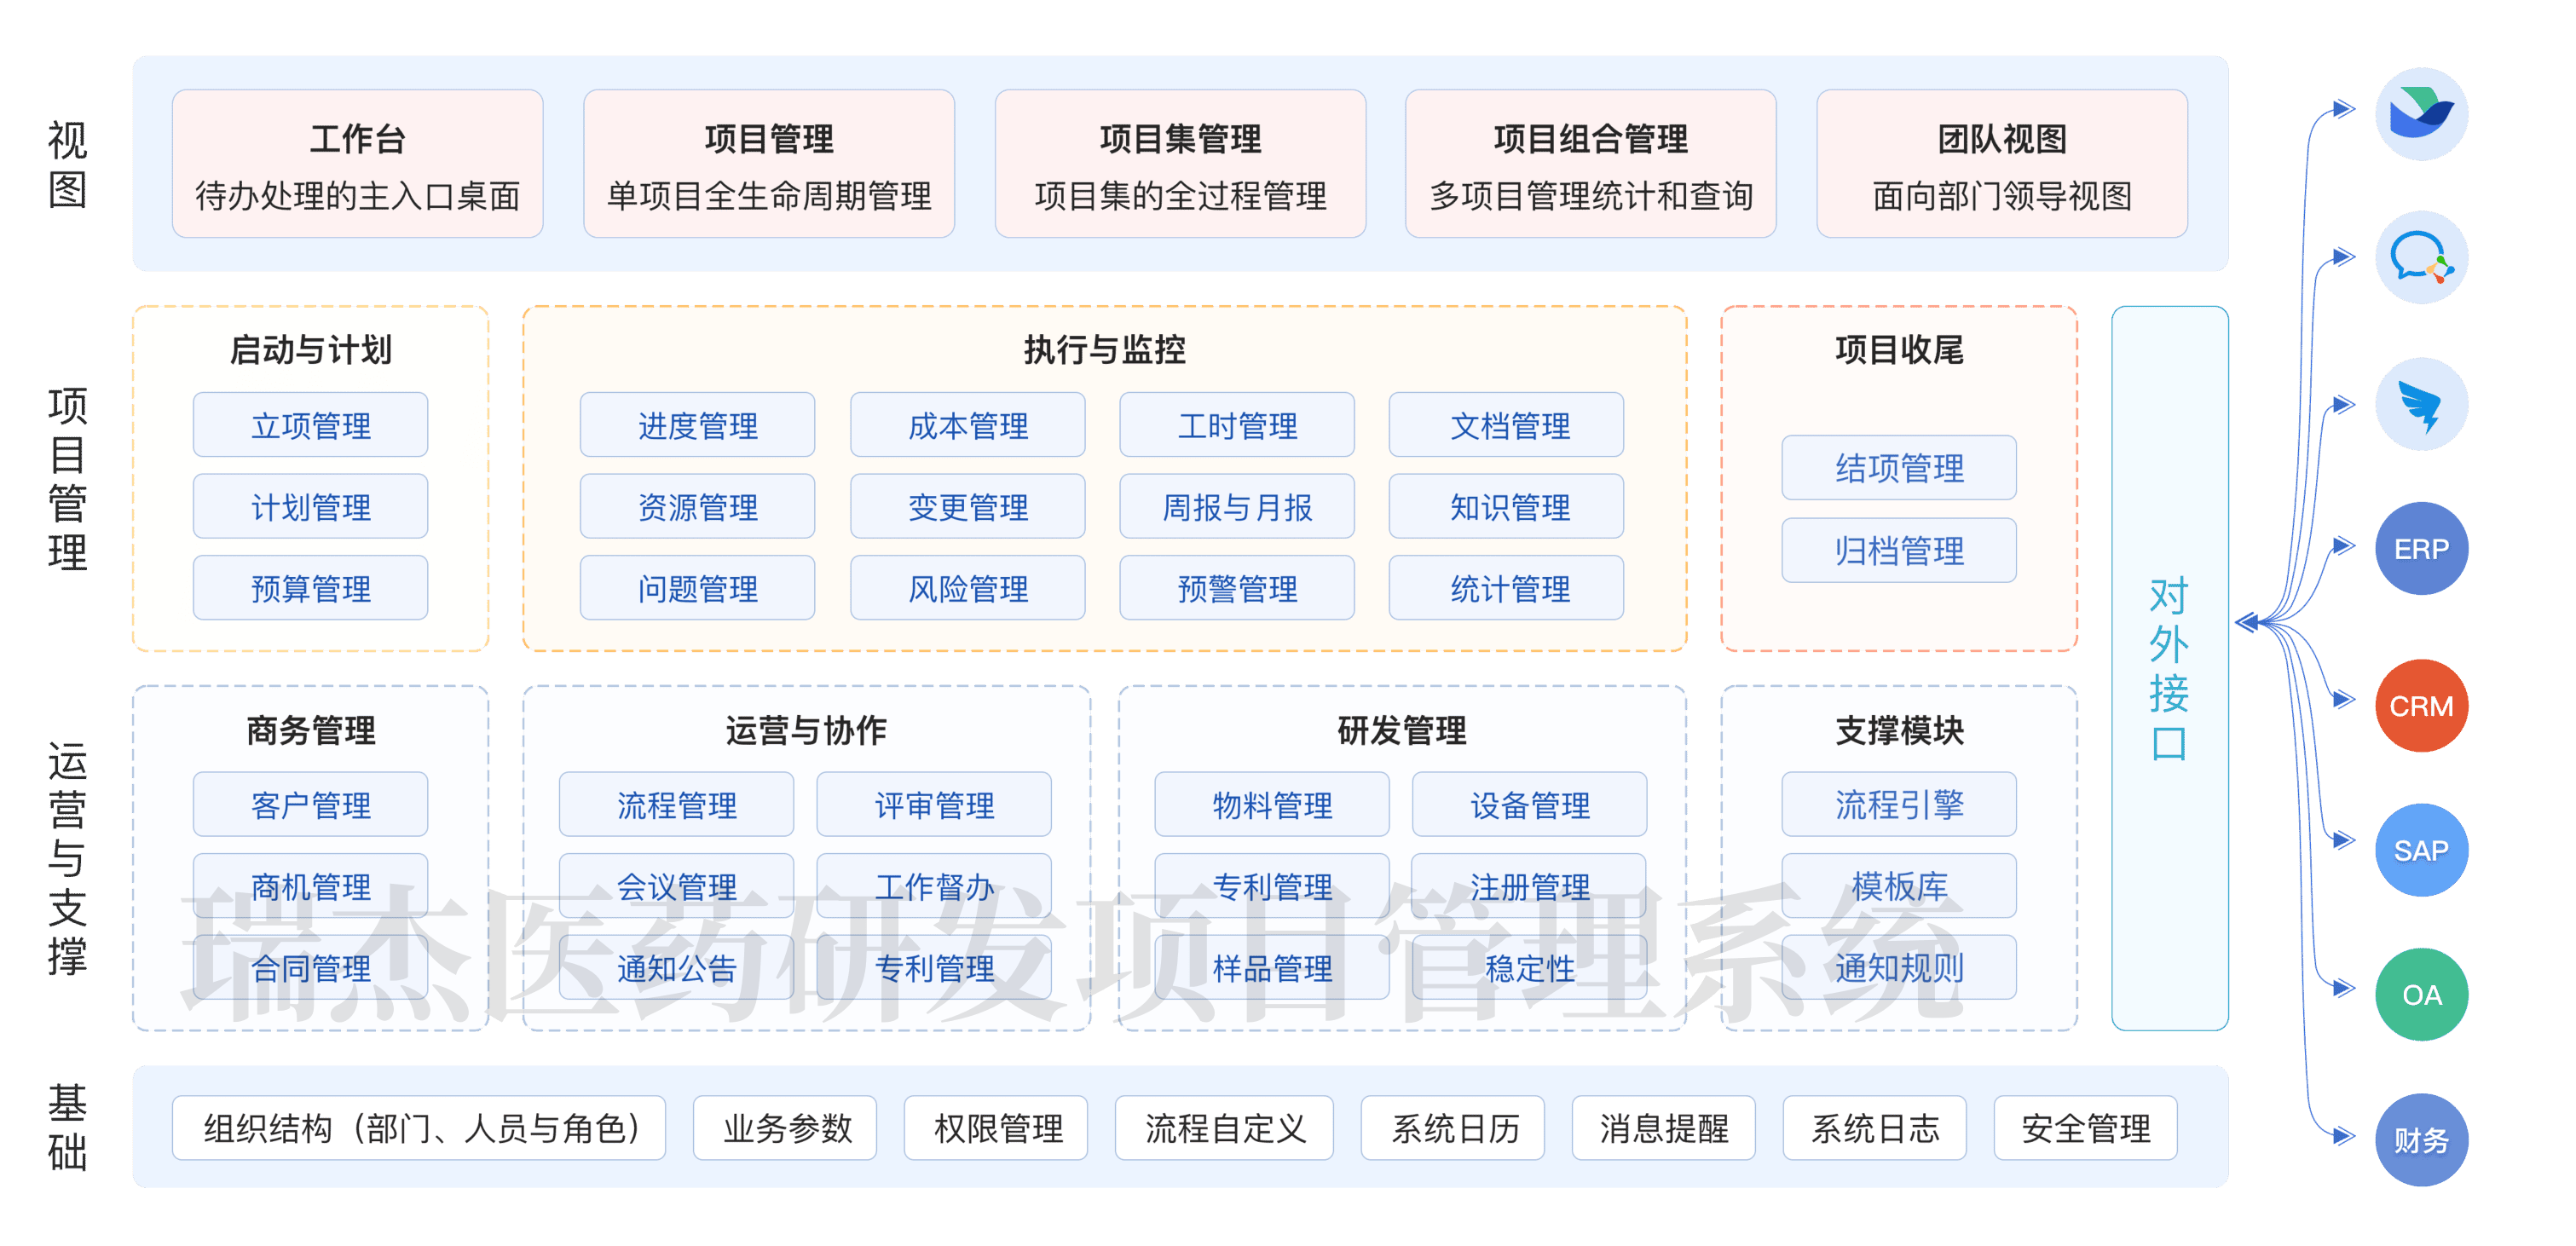Viewport: 2576px width, 1246px height.
Task: Click the 研发管理 section heading
Action: [x=1401, y=730]
